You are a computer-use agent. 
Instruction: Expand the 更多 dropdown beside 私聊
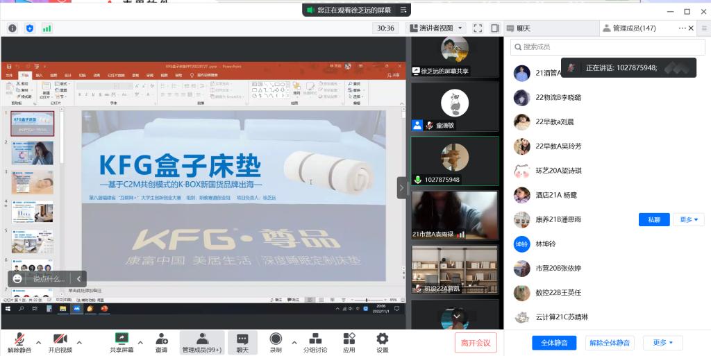pyautogui.click(x=691, y=220)
